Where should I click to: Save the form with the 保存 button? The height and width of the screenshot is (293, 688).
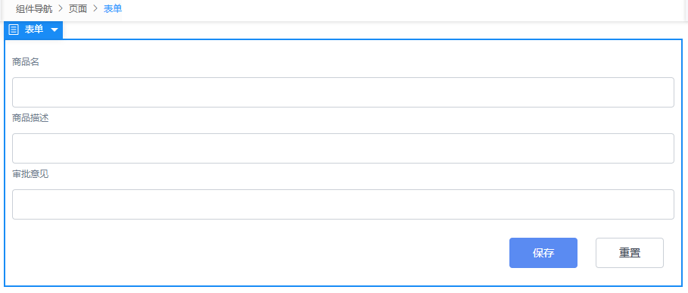click(x=543, y=253)
